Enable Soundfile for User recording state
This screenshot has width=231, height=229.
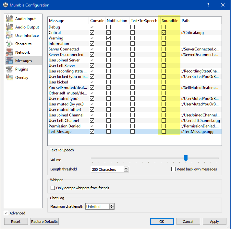click(x=164, y=71)
